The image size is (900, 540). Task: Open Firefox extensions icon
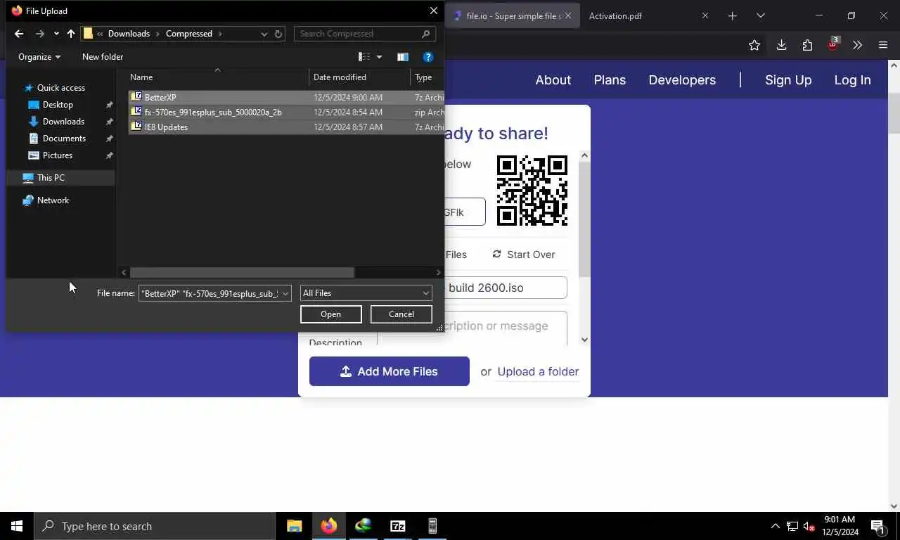807,45
